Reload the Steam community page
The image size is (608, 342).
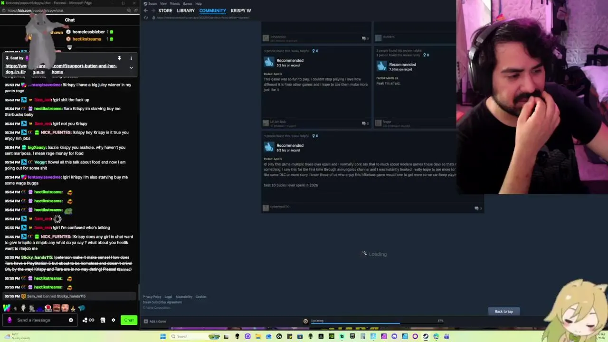point(146,18)
